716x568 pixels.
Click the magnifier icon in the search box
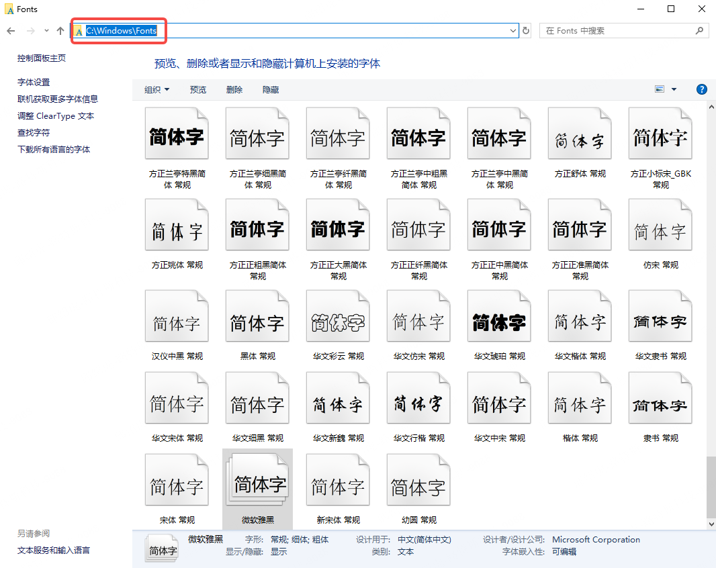699,30
